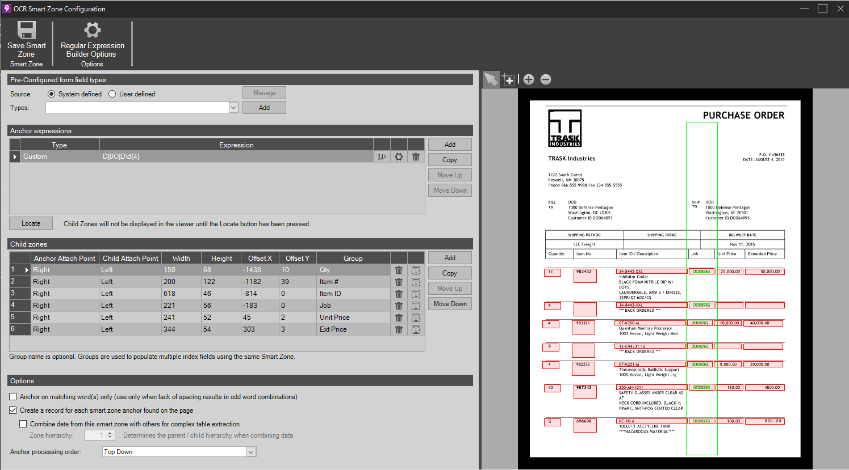Delete the Custom anchor expression row

[416, 156]
